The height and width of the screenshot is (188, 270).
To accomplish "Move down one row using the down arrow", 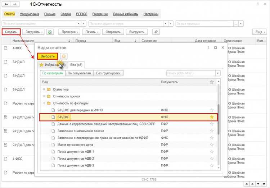I will click(x=258, y=184).
